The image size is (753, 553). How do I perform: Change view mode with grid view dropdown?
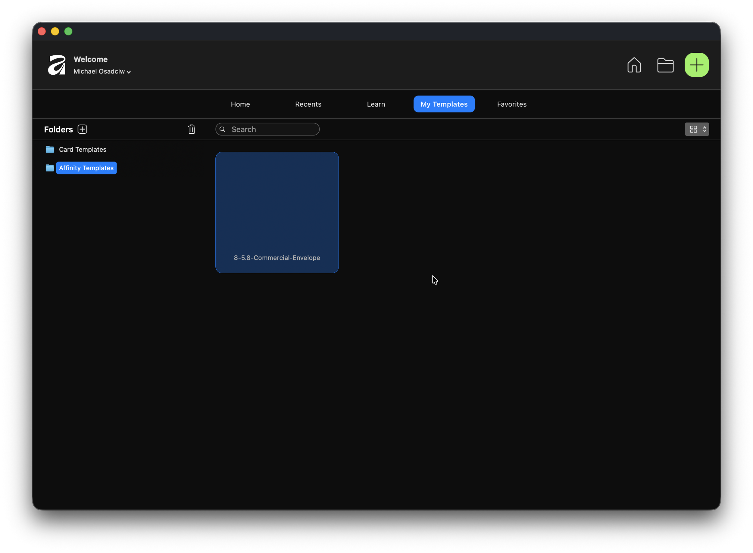pyautogui.click(x=697, y=129)
